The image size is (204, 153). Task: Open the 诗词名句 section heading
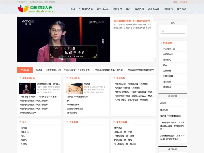tap(120, 78)
